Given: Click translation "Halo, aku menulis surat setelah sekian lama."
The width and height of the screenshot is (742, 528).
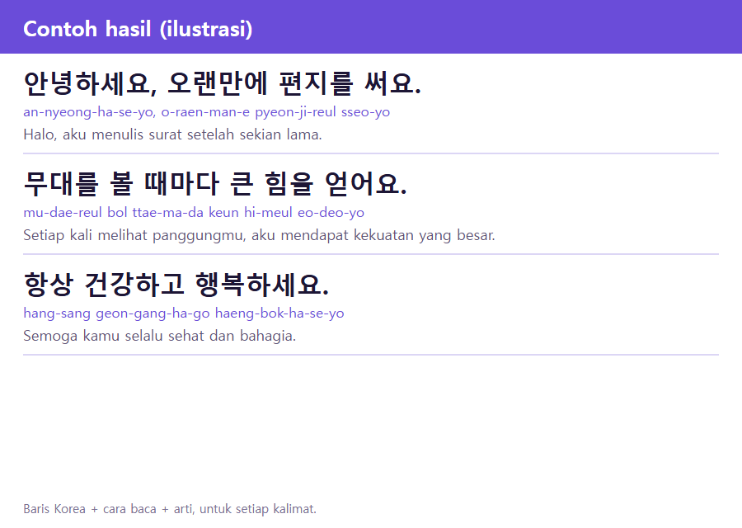Looking at the screenshot, I should pos(172,134).
